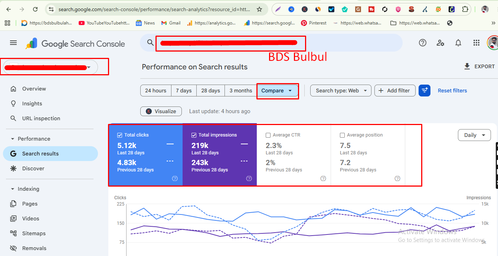Screen dimensions: 498x256
Task: Select the 3 months range
Action: (x=240, y=91)
